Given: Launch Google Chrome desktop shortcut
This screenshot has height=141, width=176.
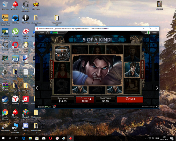Looking at the screenshot, I should pyautogui.click(x=5, y=114).
